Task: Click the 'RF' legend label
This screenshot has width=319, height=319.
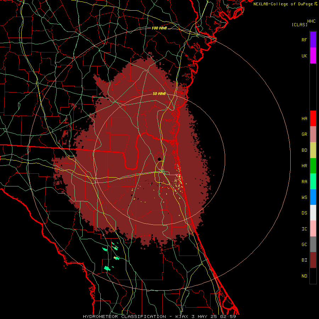Action: point(304,40)
